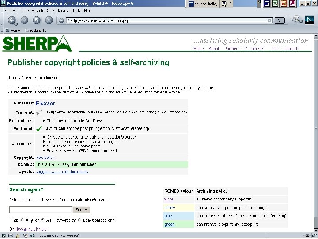Click the vertical scrollbar down arrow
The image size is (318, 239).
point(316,230)
